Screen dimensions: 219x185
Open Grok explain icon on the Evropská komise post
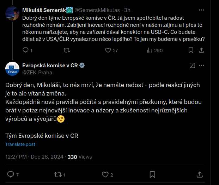click(192, 66)
